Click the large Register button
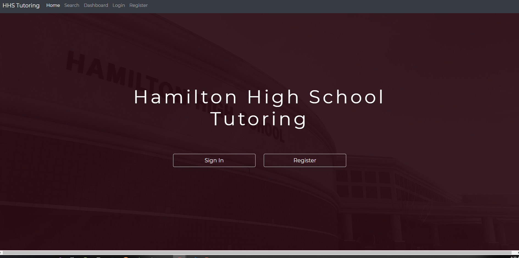This screenshot has height=258, width=519. point(305,160)
